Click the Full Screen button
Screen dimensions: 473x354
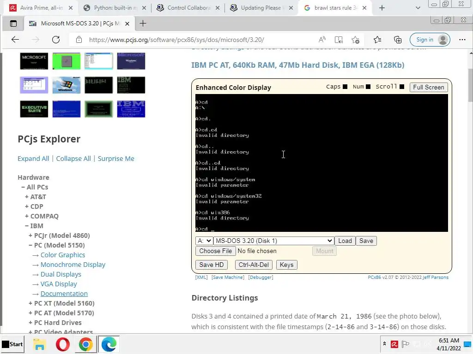428,87
